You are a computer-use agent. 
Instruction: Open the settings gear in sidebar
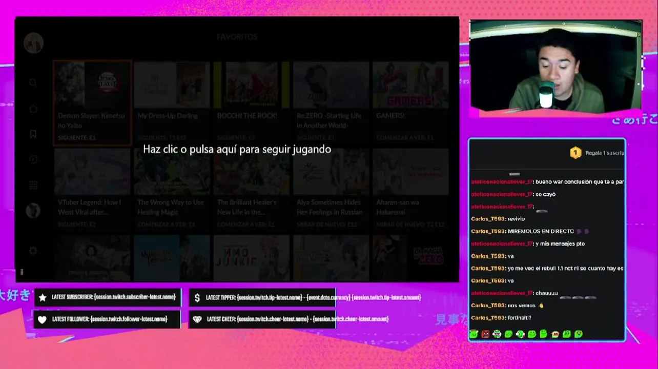coord(33,251)
